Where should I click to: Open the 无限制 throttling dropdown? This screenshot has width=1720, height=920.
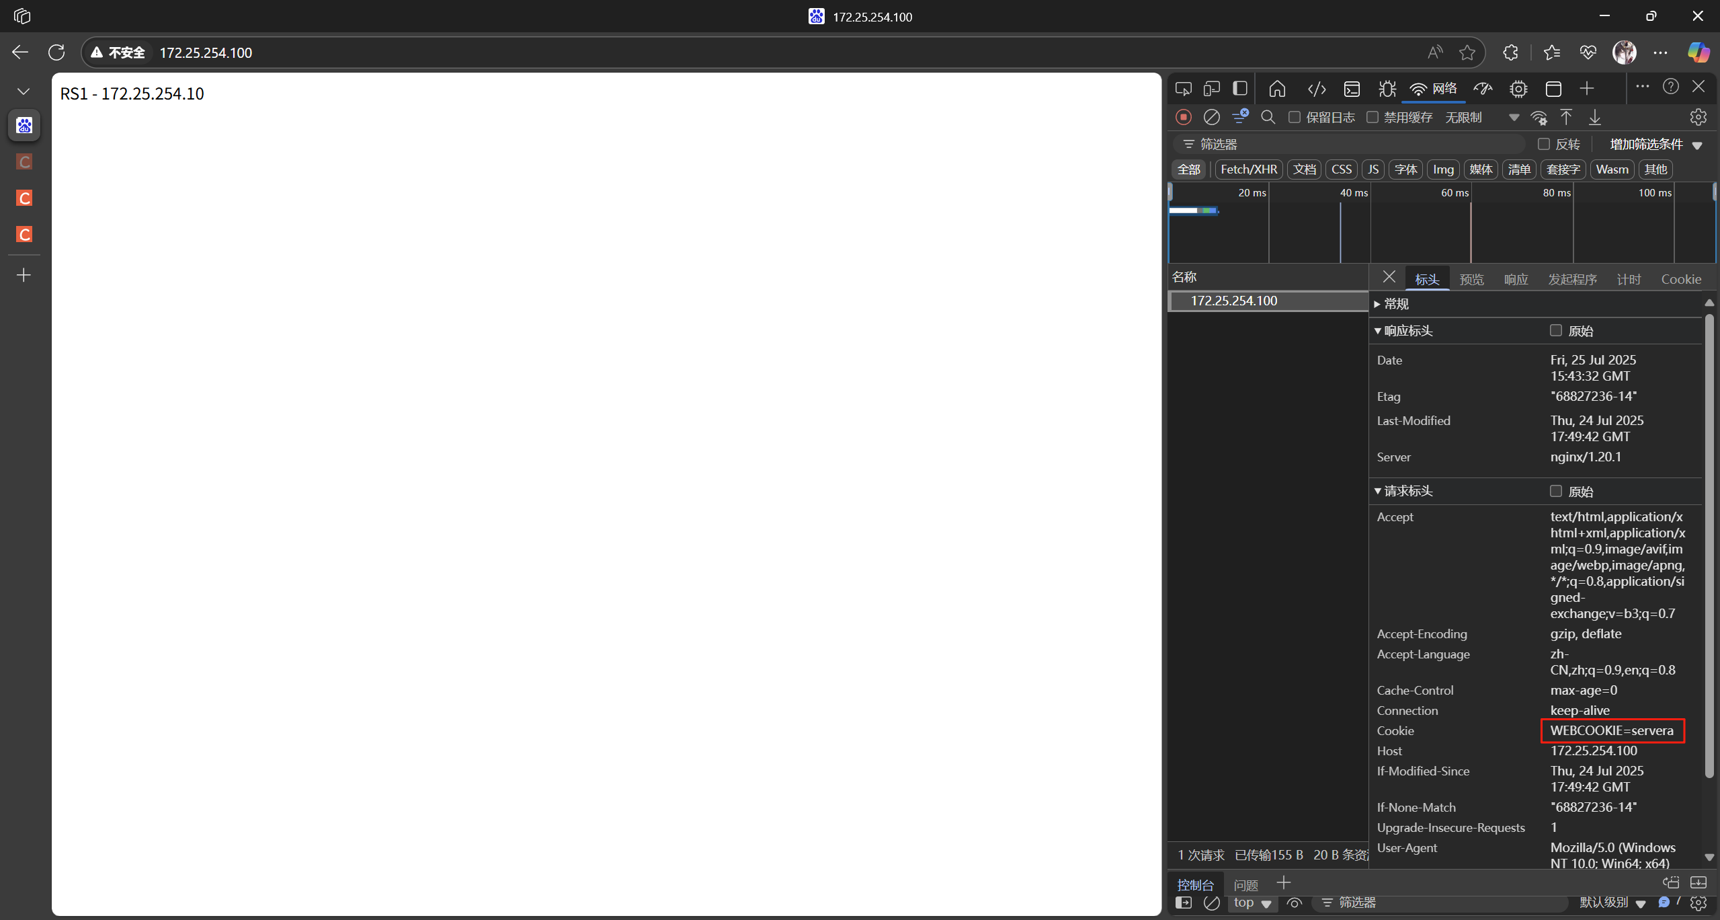point(1482,118)
